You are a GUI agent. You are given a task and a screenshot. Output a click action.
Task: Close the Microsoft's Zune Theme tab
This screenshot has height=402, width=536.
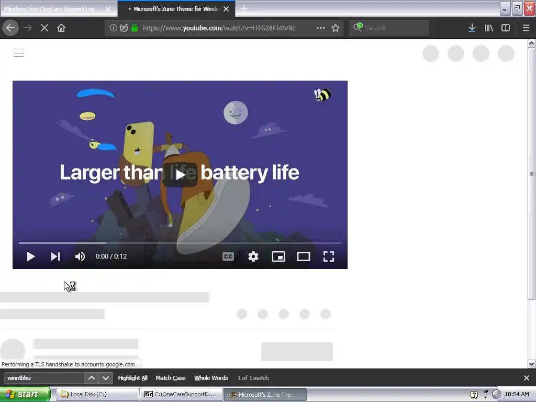(x=226, y=9)
